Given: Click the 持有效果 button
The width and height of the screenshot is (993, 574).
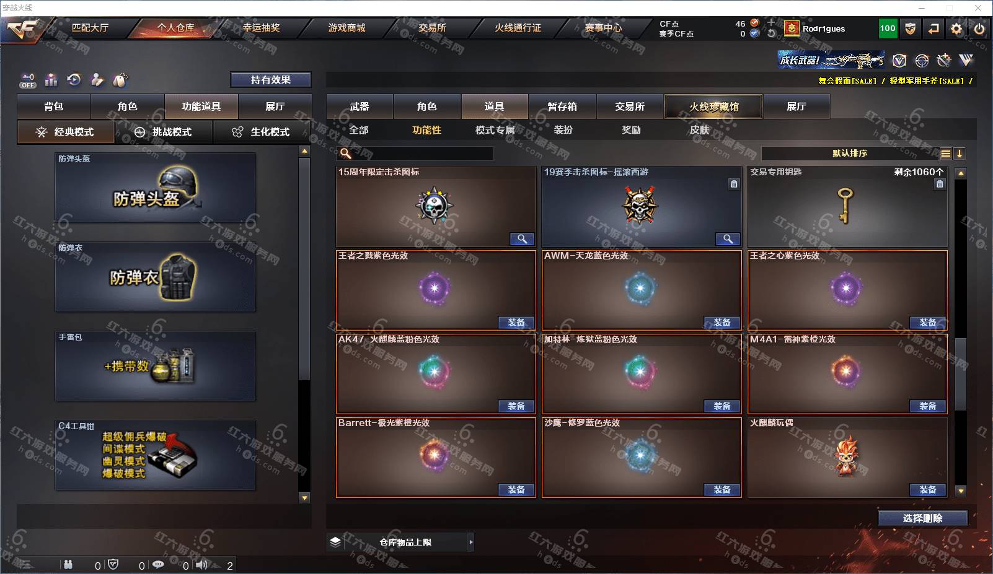Looking at the screenshot, I should (271, 80).
